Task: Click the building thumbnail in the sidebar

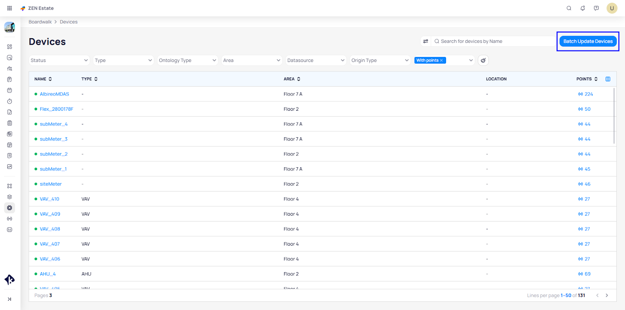Action: [x=9, y=27]
